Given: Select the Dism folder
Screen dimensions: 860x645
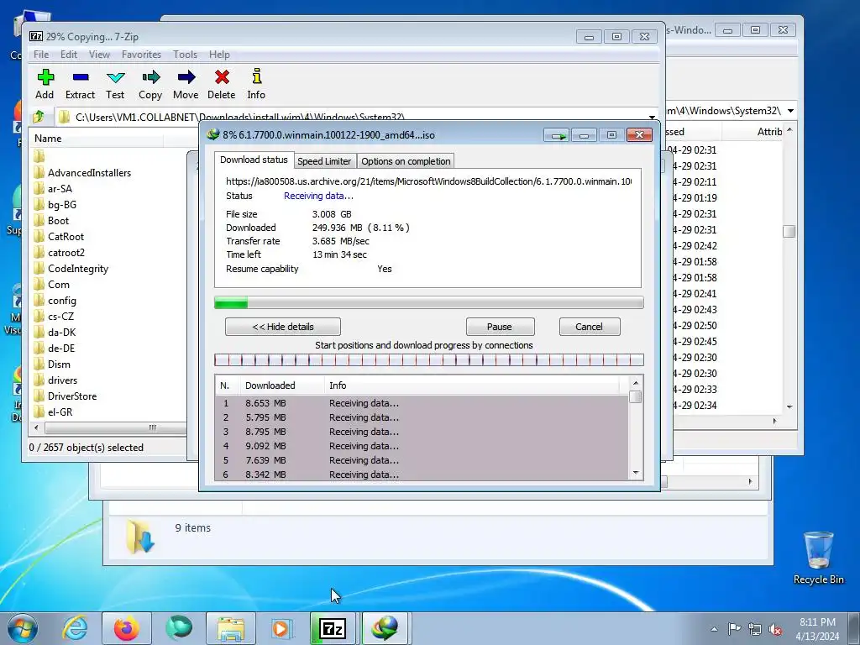Looking at the screenshot, I should (52, 364).
